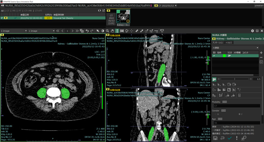
Task: Filter studies by the CT+MR tab
Action: click(28, 11)
